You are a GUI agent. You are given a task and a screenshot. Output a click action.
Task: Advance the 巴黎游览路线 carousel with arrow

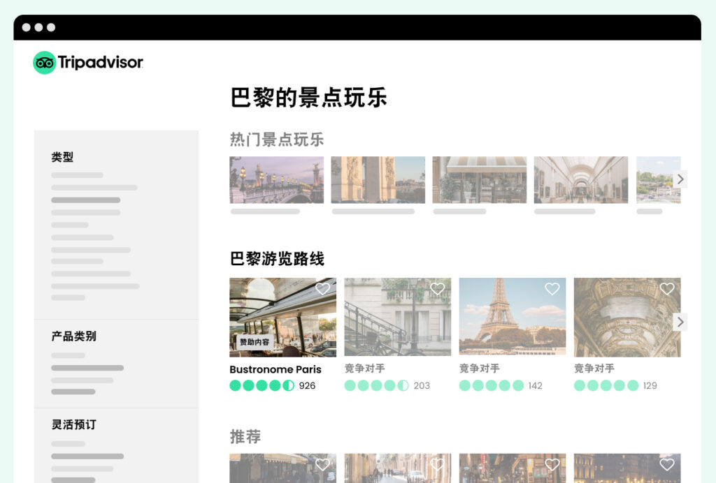(x=680, y=322)
